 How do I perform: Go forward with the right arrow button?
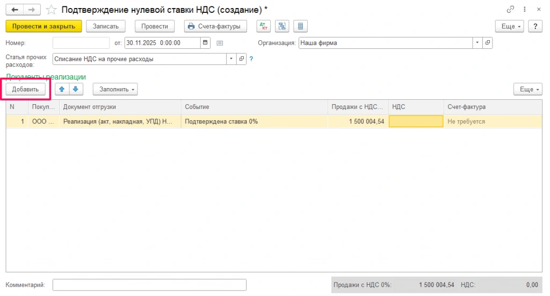[x=32, y=10]
